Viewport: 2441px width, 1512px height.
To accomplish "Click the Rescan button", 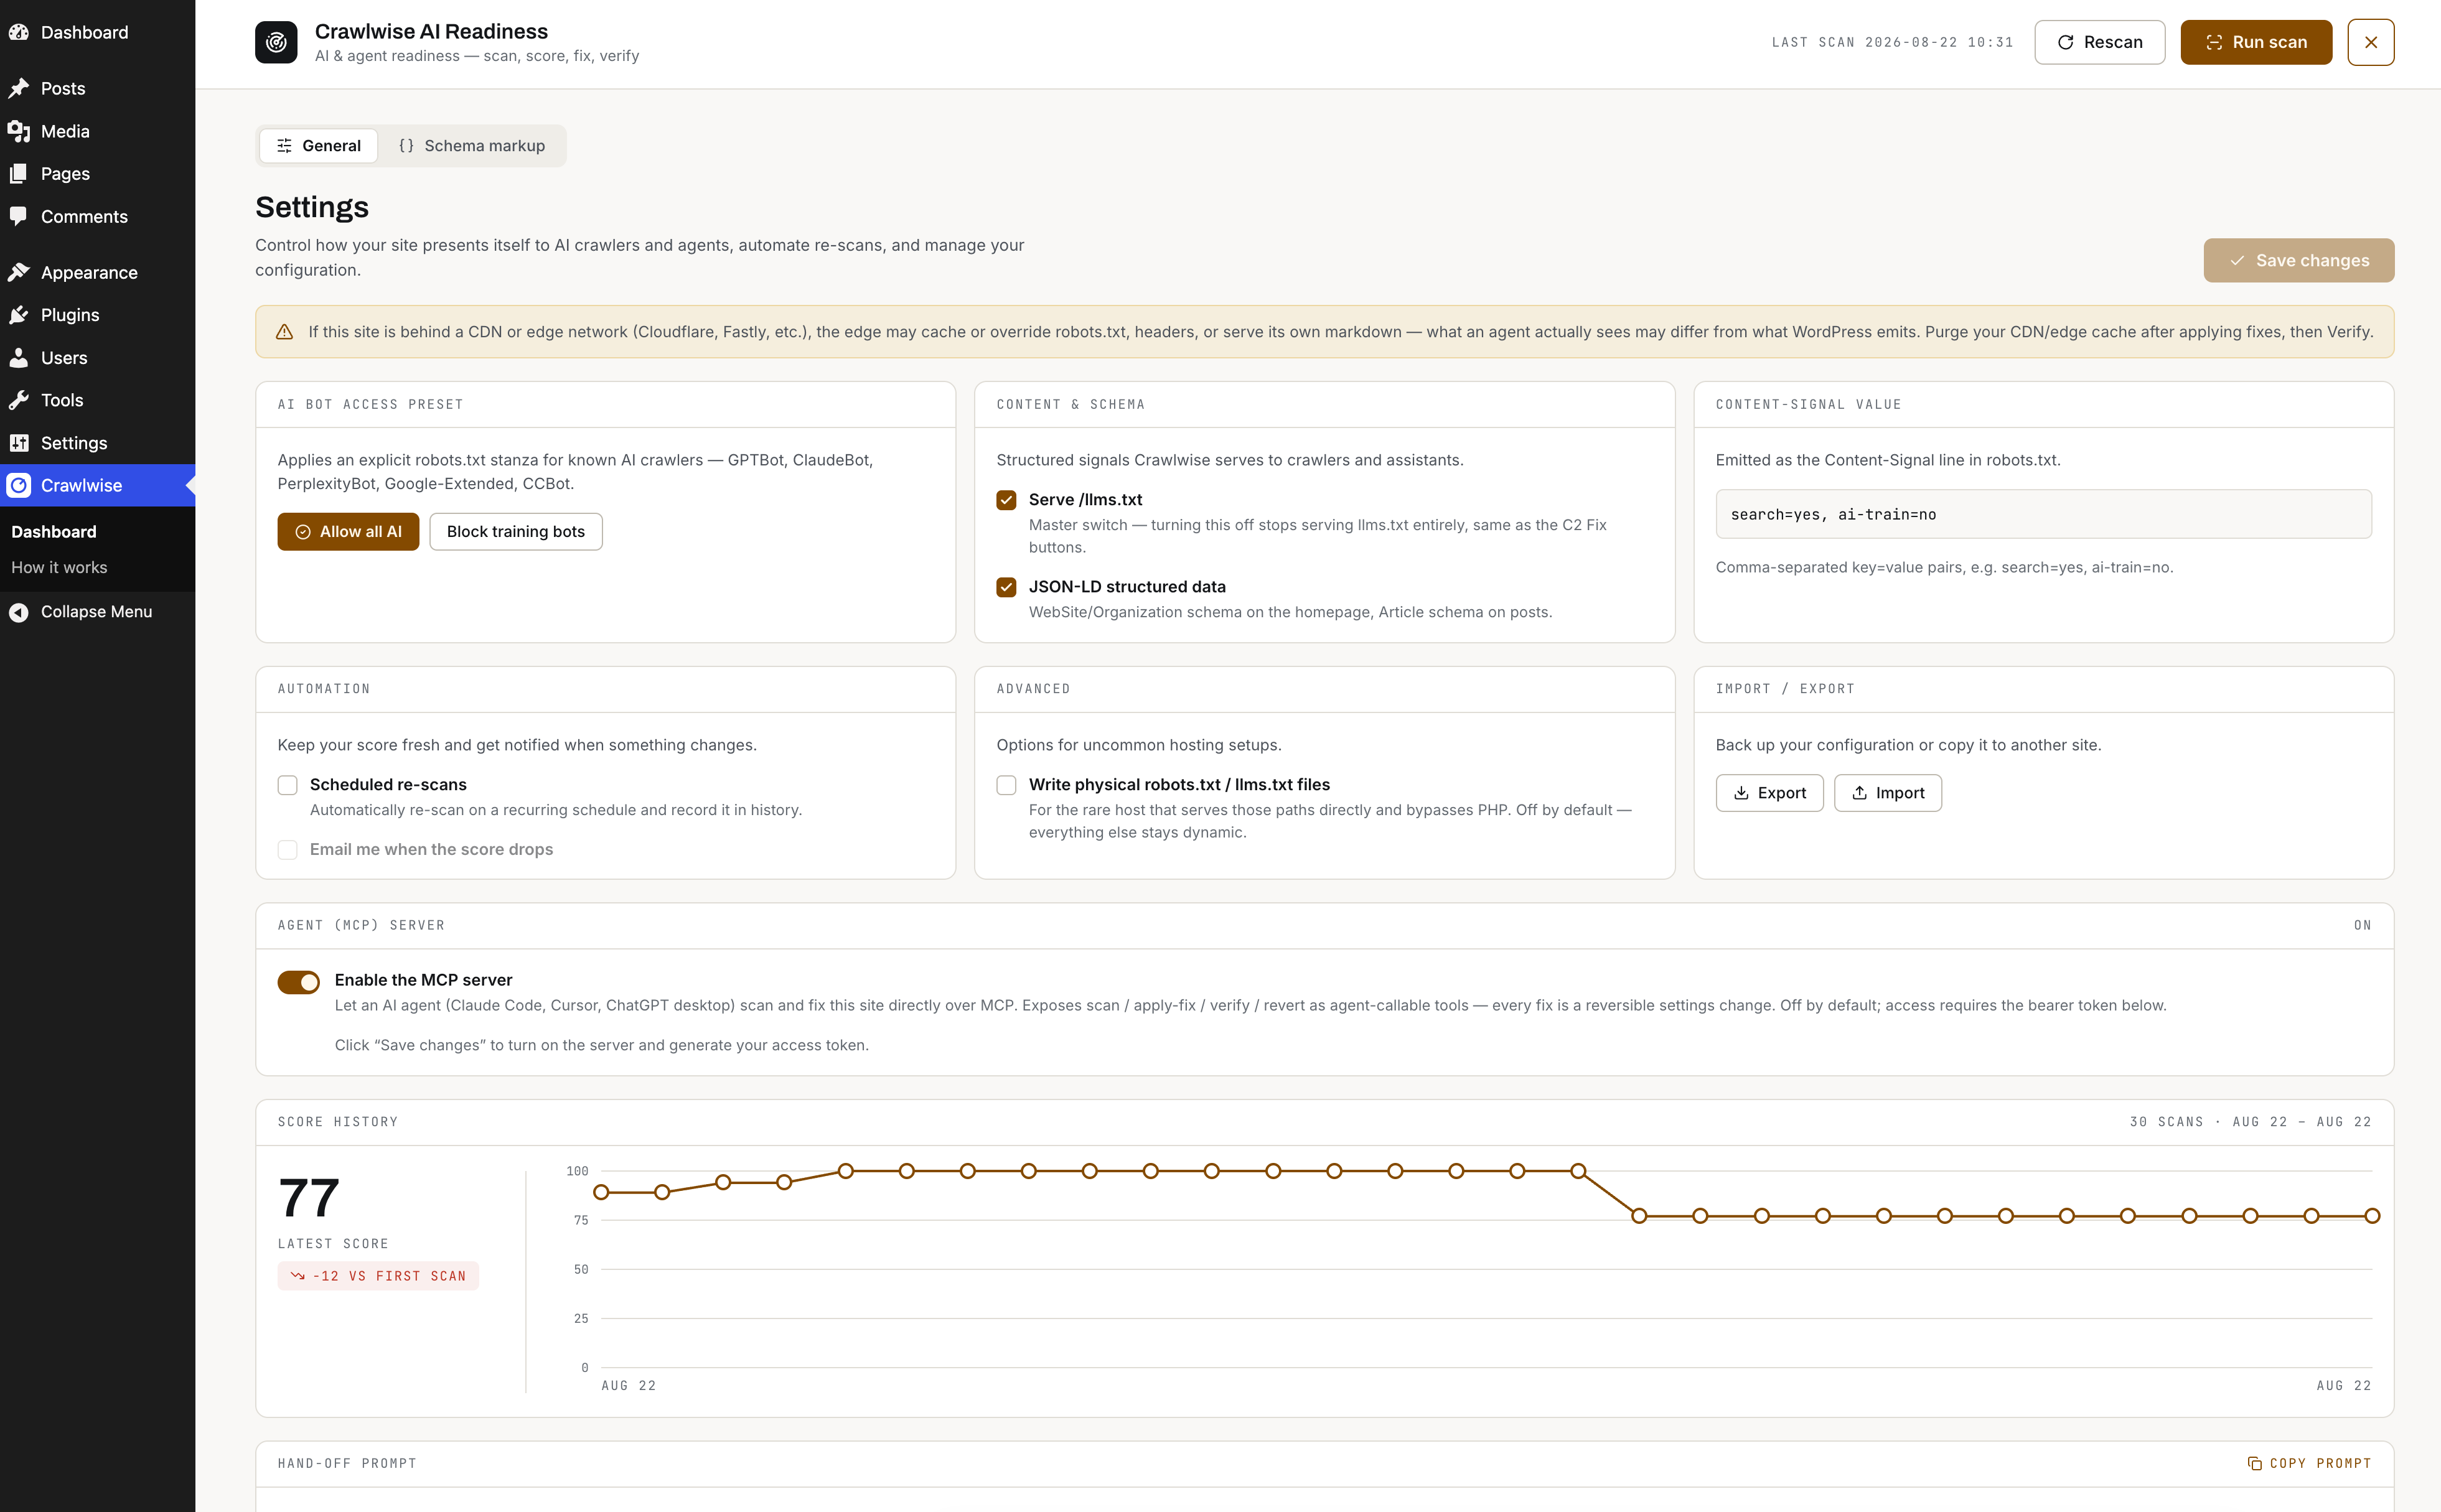I will pyautogui.click(x=2099, y=42).
